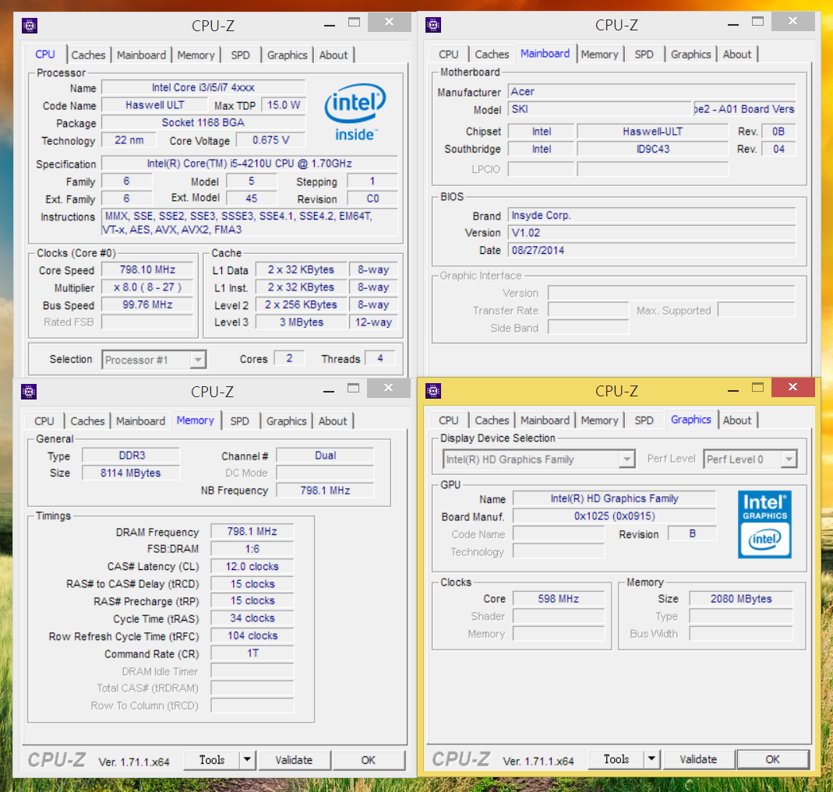Screen dimensions: 833x792
Task: Open Memory tab in the top-left CPU window
Action: pos(196,55)
